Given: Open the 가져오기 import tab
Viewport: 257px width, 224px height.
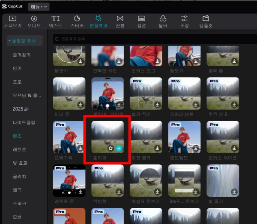Looking at the screenshot, I should 12,22.
